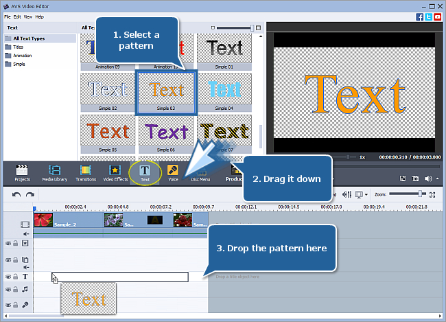Open the Projects section
The height and width of the screenshot is (322, 446).
point(22,173)
